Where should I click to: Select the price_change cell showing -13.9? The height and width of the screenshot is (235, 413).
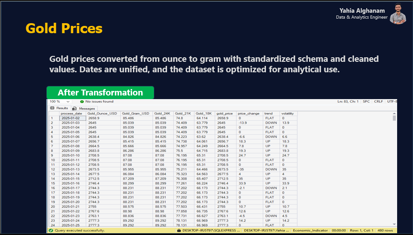click(250, 123)
